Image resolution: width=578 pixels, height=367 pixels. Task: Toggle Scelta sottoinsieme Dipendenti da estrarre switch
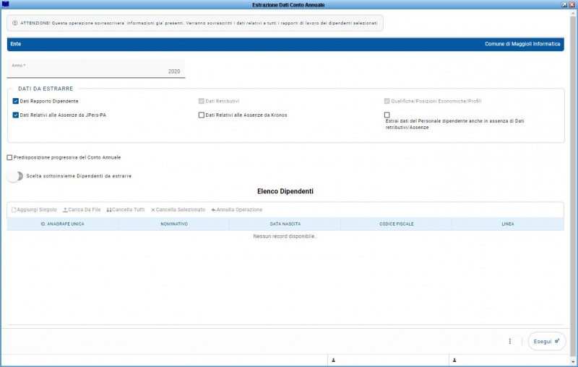click(x=15, y=175)
